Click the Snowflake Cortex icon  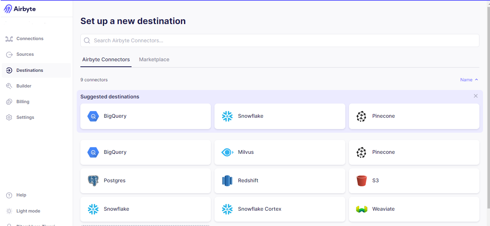click(227, 209)
